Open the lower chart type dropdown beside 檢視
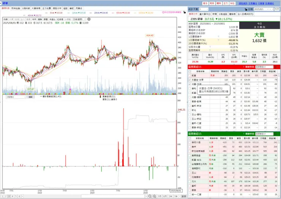The image size is (281, 199). [16, 97]
